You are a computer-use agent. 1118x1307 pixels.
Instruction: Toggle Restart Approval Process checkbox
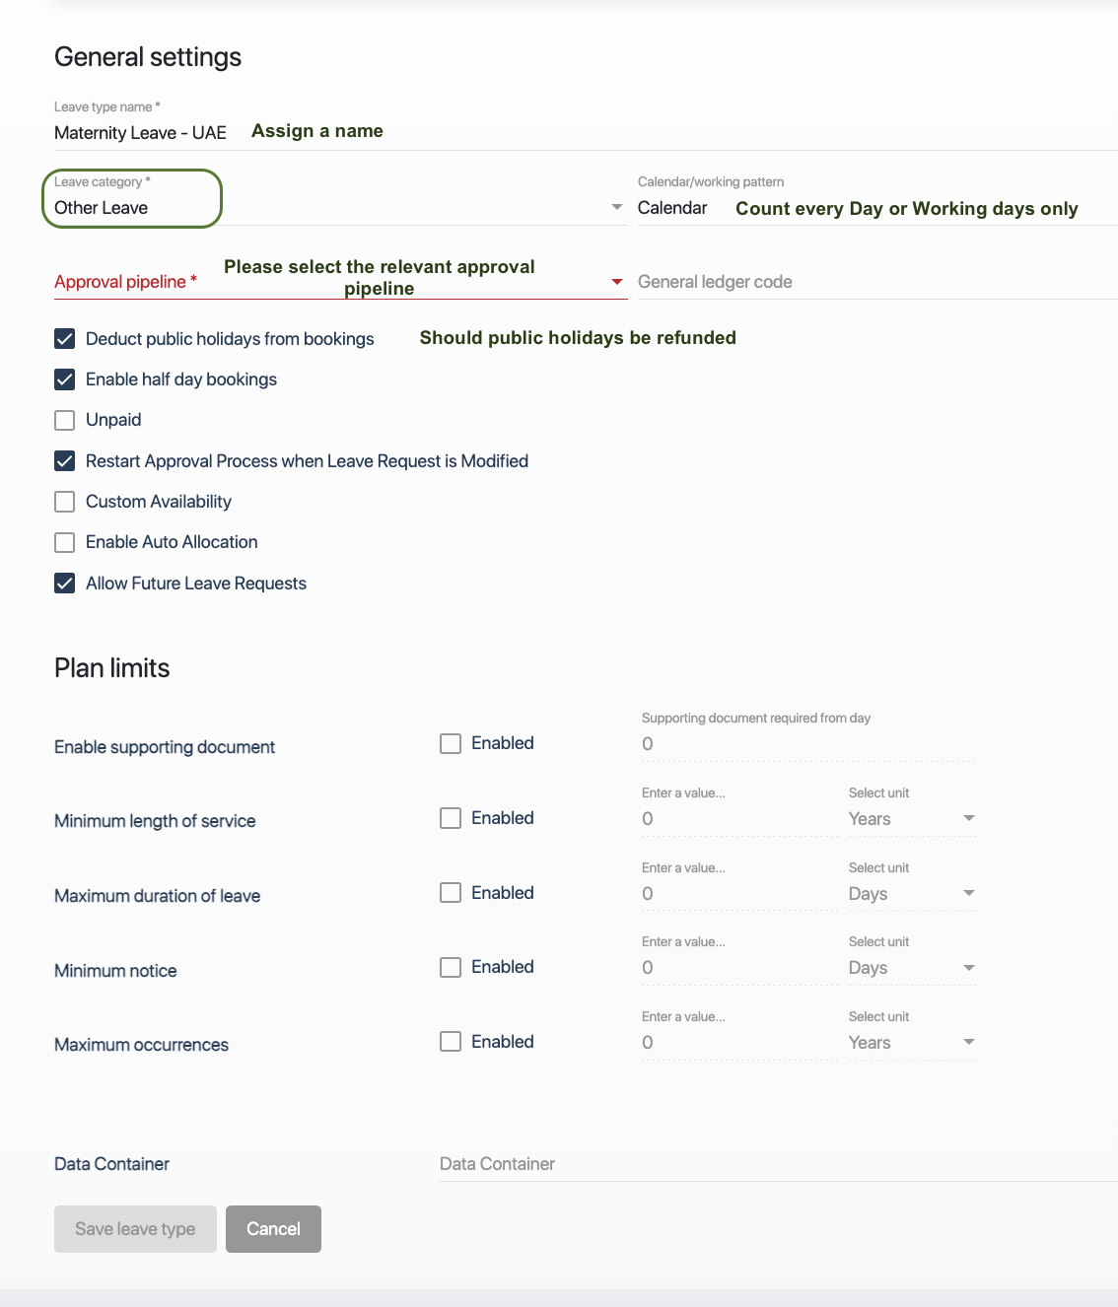pos(65,461)
